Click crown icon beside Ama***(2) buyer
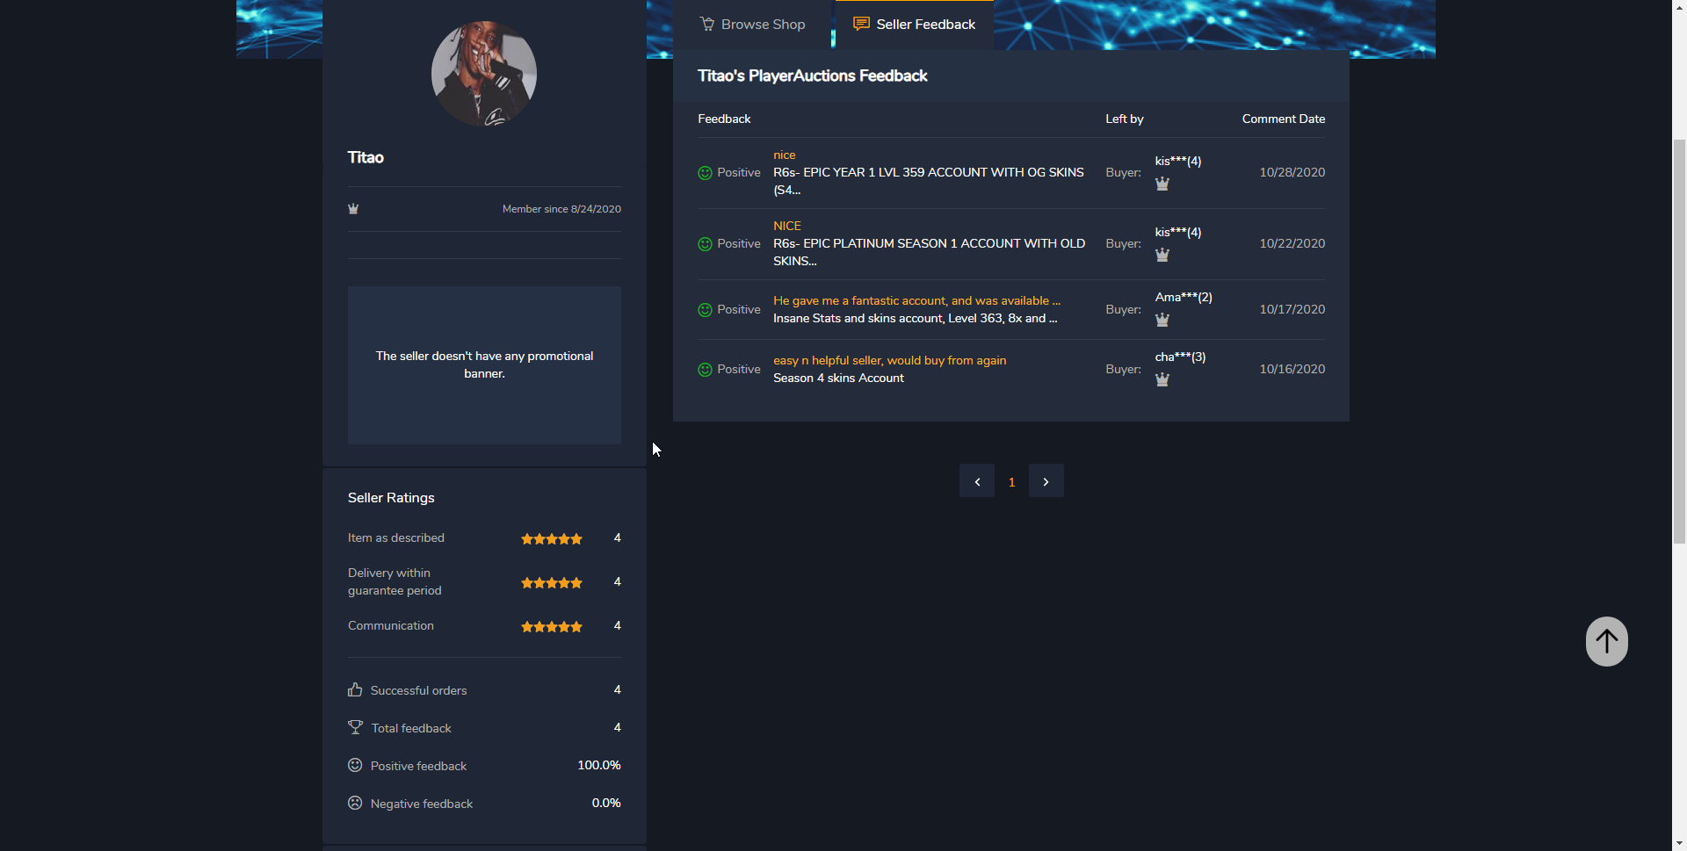 pyautogui.click(x=1162, y=320)
